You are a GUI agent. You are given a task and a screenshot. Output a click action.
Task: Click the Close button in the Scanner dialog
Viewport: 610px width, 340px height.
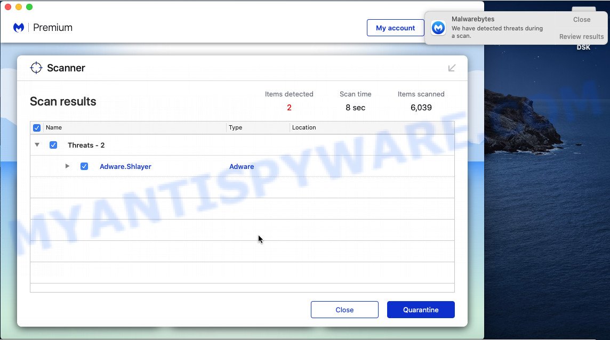tap(344, 310)
